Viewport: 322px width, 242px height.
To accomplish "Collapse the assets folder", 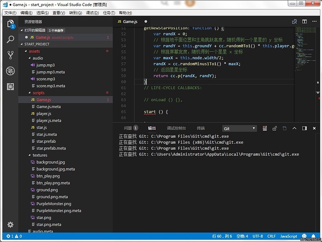I will [x=34, y=51].
